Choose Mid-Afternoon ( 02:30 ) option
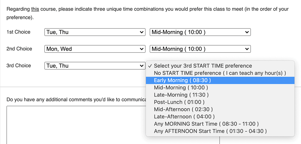Screen dimensions: 301x144 [x=183, y=109]
